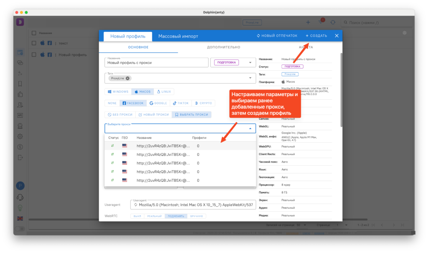Regenerate useragent with the refresh icon
Viewport: 428px width, 253px height.
pos(135,205)
